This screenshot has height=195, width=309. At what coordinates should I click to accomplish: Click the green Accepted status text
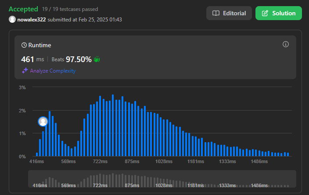[23, 9]
